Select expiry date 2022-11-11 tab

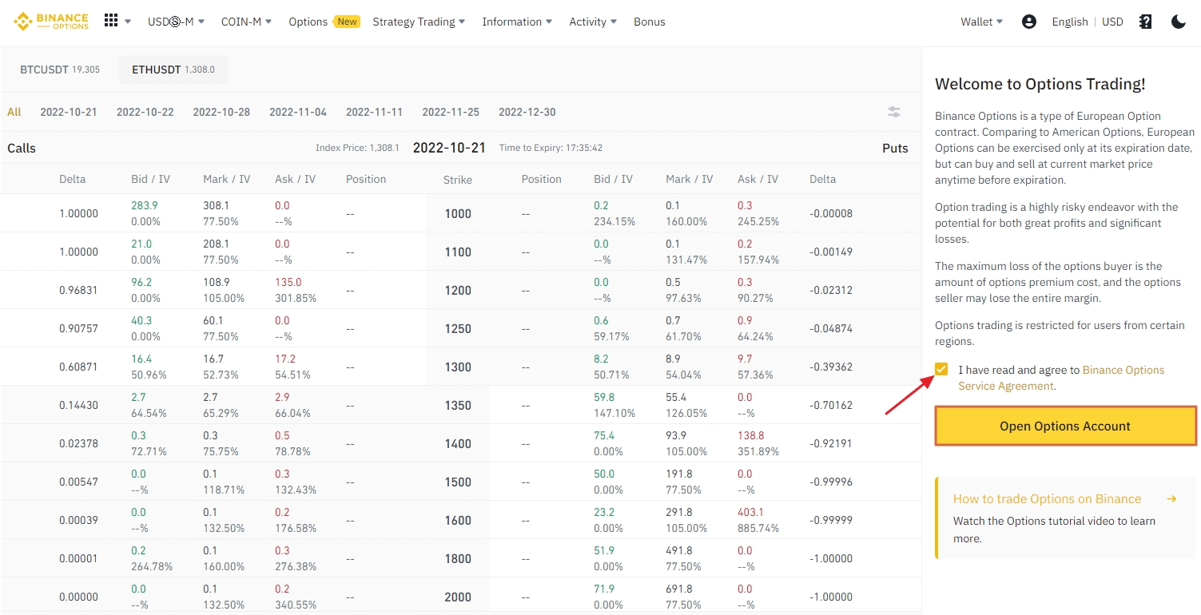374,112
